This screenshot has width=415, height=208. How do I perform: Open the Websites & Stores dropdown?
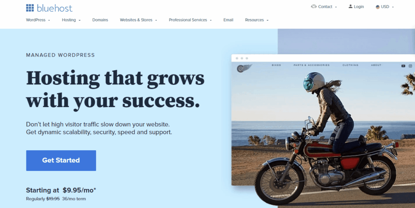(x=139, y=20)
